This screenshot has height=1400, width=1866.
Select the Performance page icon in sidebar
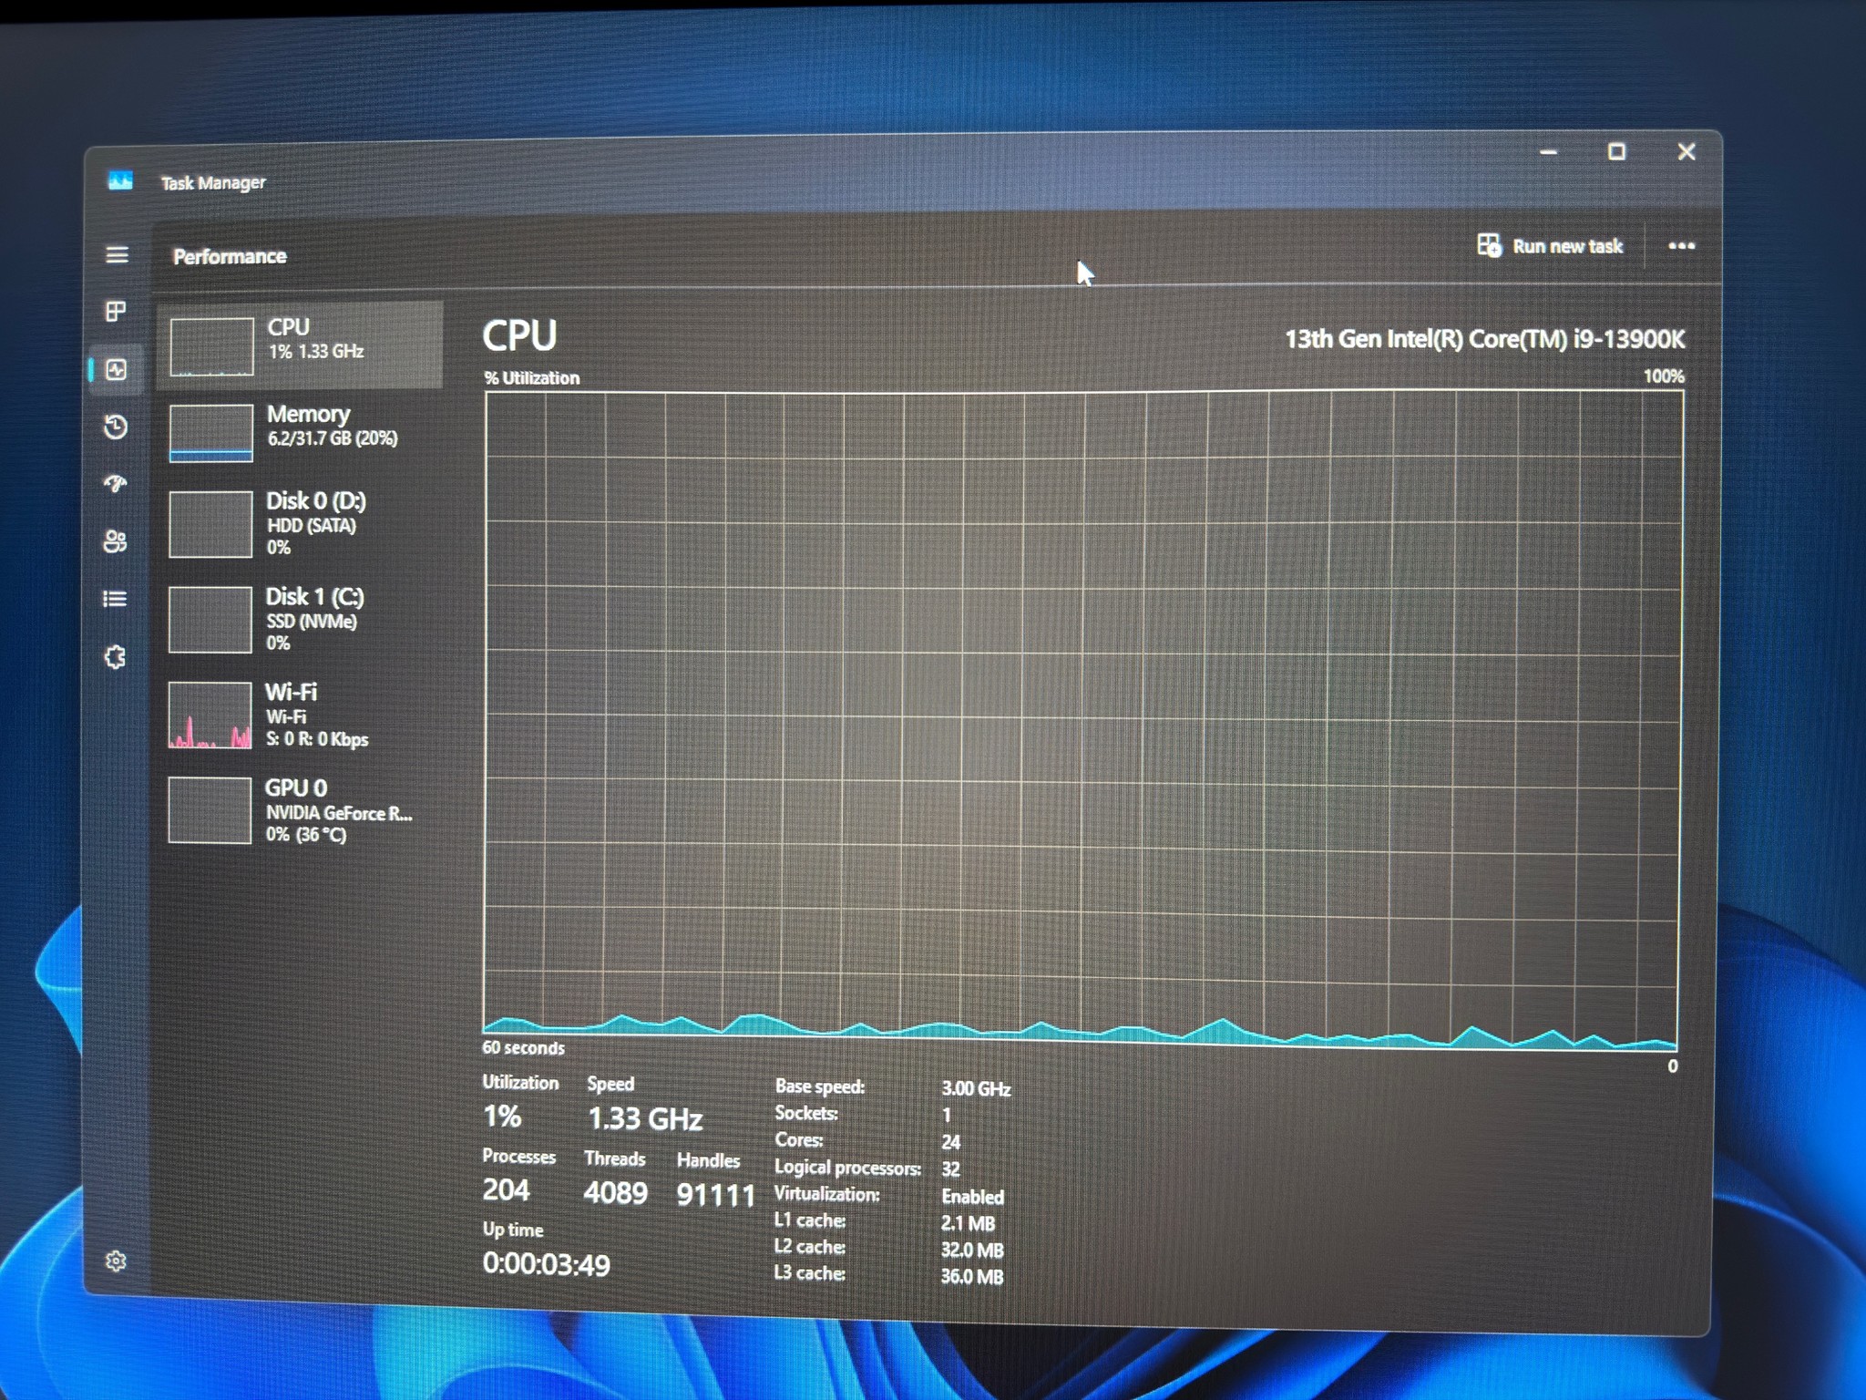[x=116, y=369]
